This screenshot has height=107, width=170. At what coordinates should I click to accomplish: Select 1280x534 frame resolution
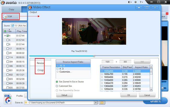point(125,89)
